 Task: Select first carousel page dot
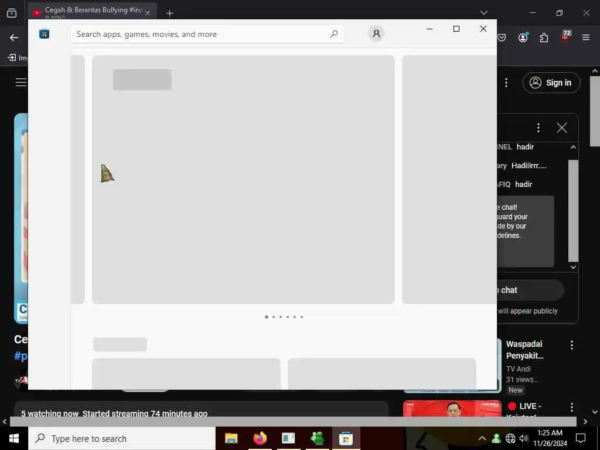[x=267, y=317]
